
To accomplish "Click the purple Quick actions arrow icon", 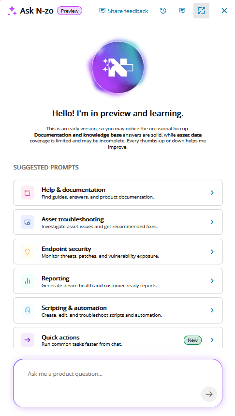I will [x=28, y=340].
